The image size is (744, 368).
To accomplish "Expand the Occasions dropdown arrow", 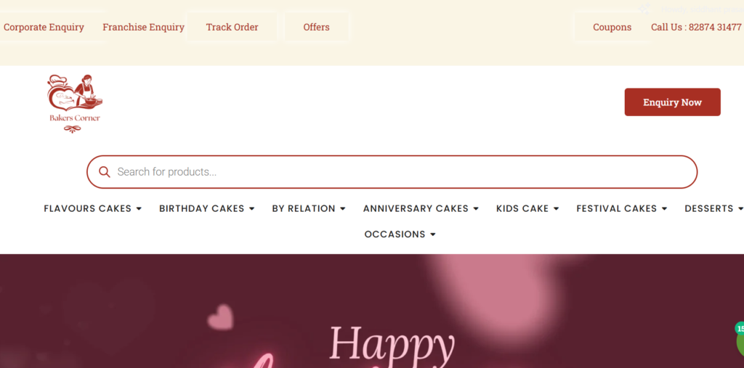I will click(x=433, y=234).
